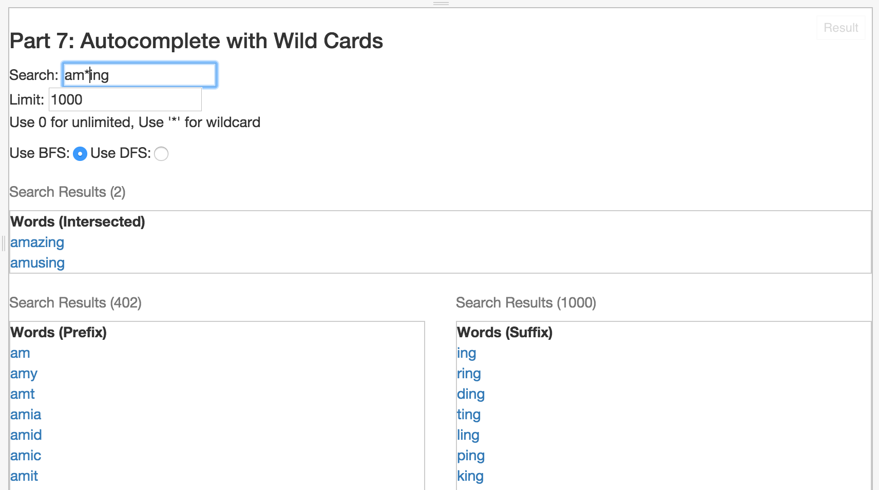
Task: Open the 'amia' prefix link
Action: coord(26,415)
